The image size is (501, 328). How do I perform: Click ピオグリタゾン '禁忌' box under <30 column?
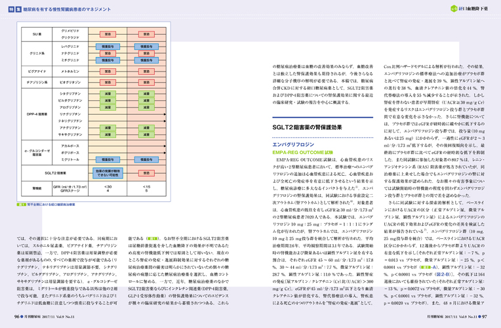click(108, 83)
